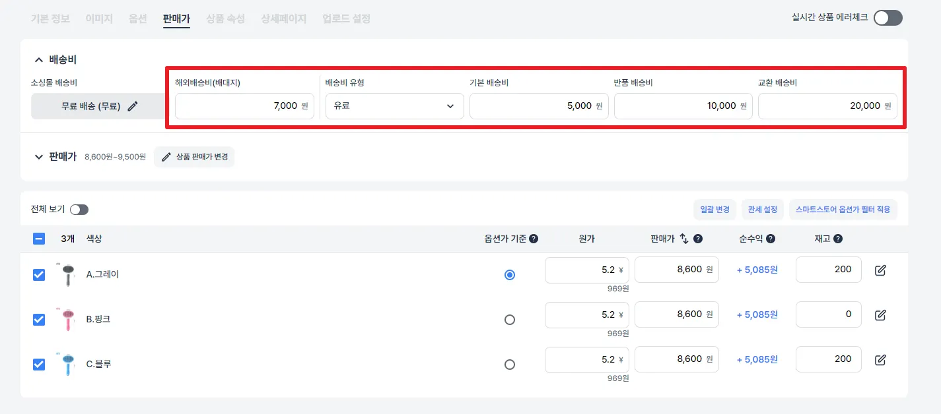Screen dimensions: 941x414
Task: Click edit icon in B.핑크 row
Action: click(880, 315)
